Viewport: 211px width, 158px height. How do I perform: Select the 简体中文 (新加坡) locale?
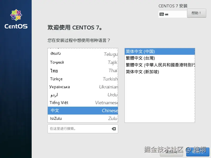158,71
